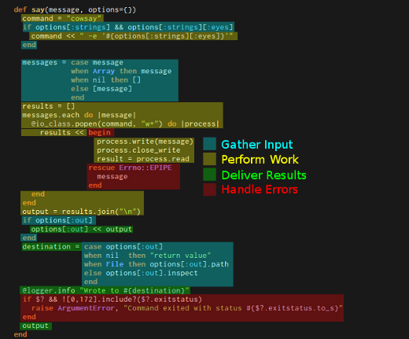409x339 pixels.
Task: Click the 'def say(message, options={})' line
Action: click(75, 10)
